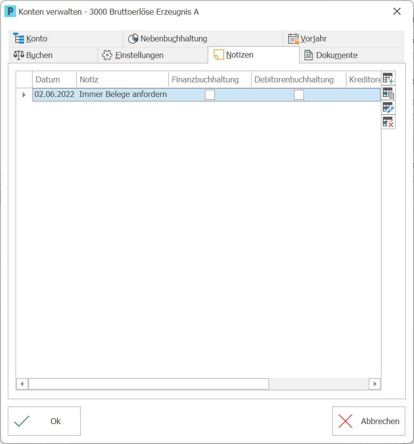Toggle the Finanzbuchhaltung checkbox for the note

pos(210,95)
